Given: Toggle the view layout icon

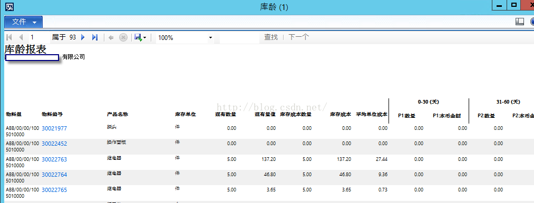Looking at the screenshot, I should (519, 22).
